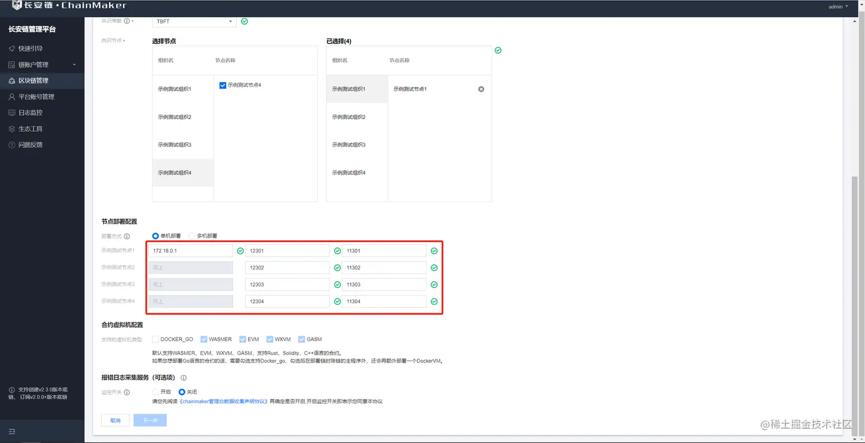Select 示例测试组织2 in 已选择 list

(x=357, y=117)
